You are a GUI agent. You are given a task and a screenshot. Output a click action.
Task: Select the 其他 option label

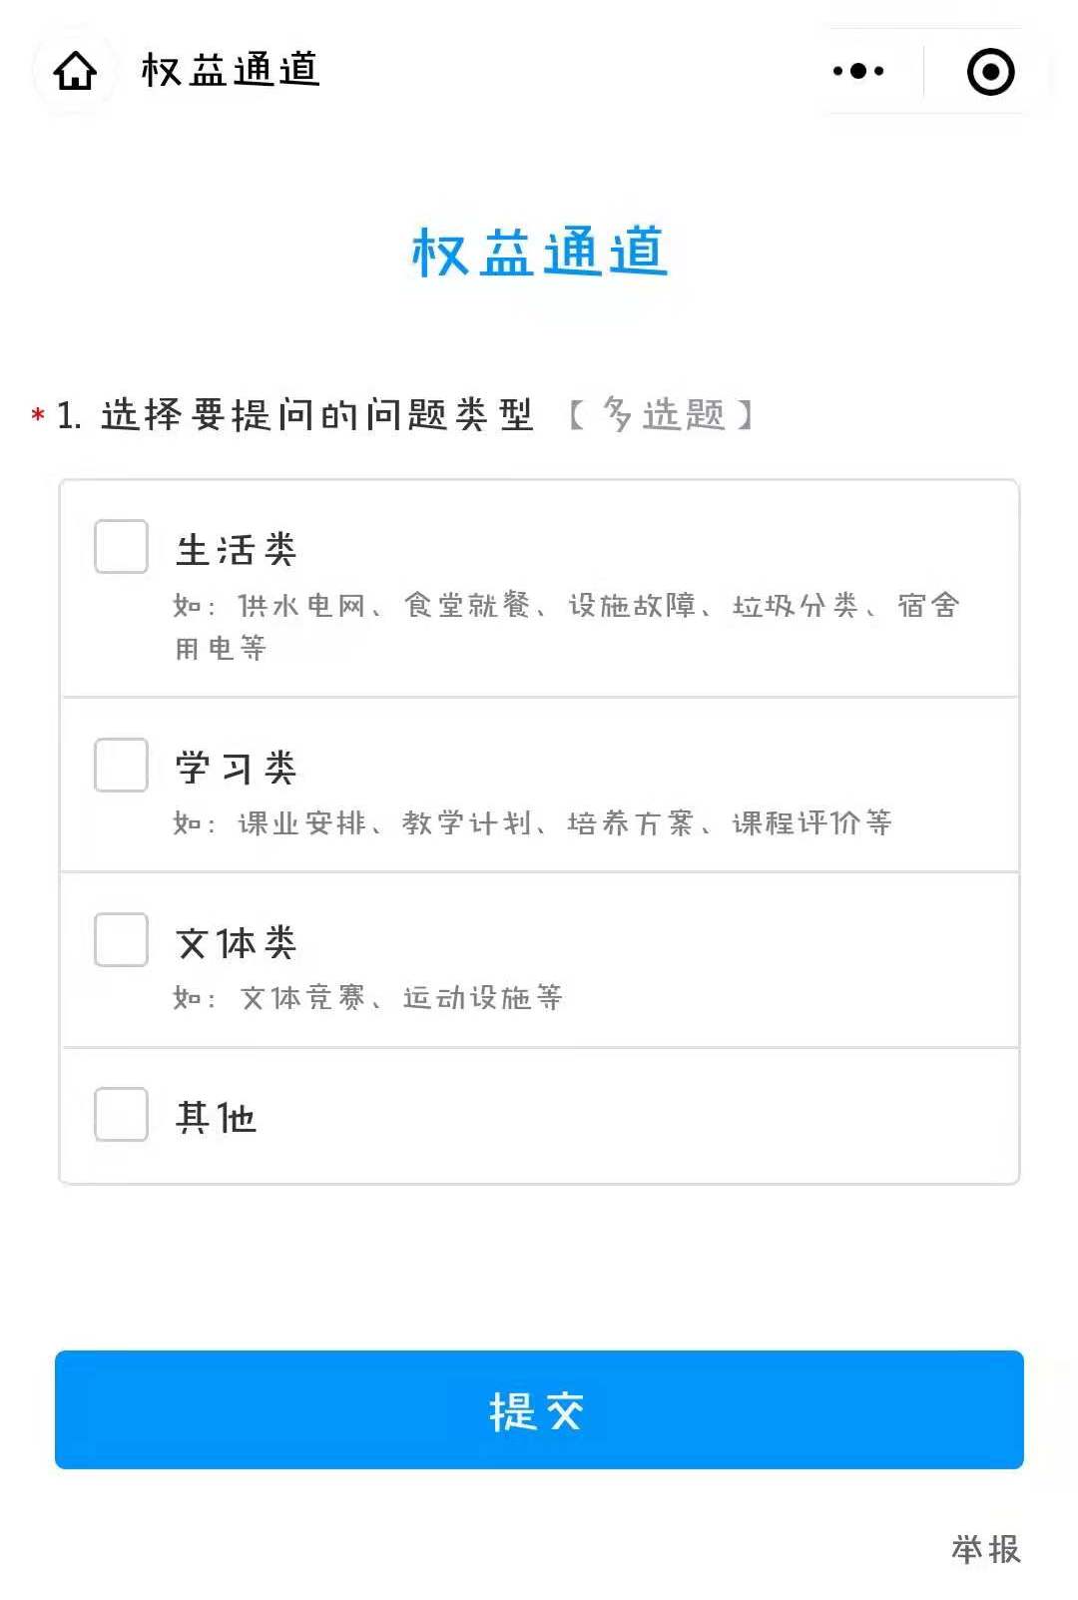coord(217,1118)
